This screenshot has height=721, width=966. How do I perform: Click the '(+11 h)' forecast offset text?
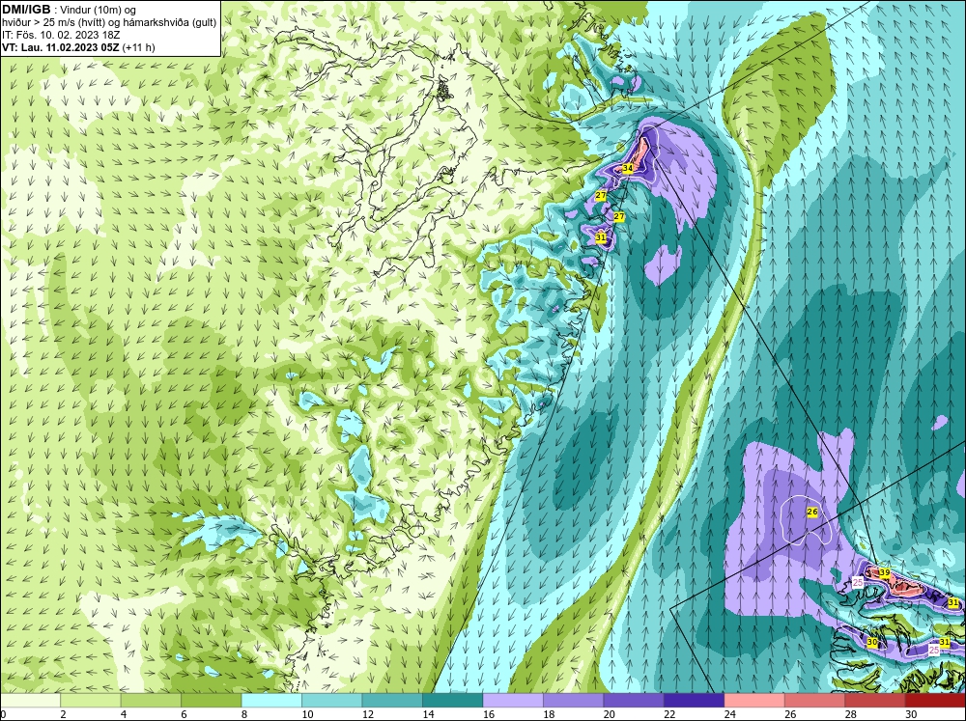click(138, 46)
